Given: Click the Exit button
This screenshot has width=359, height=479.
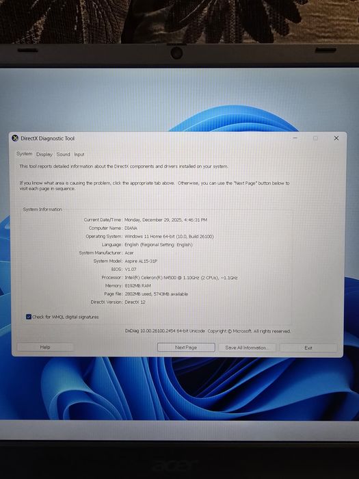Looking at the screenshot, I should tap(308, 348).
